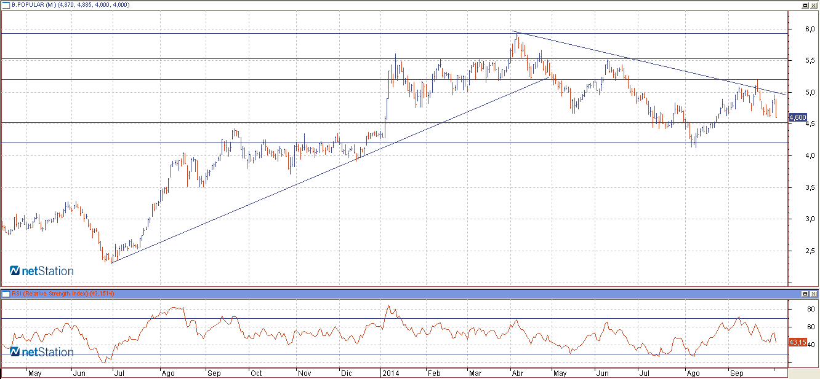
Task: Click the 6,0 price axis label
Action: tap(810, 29)
